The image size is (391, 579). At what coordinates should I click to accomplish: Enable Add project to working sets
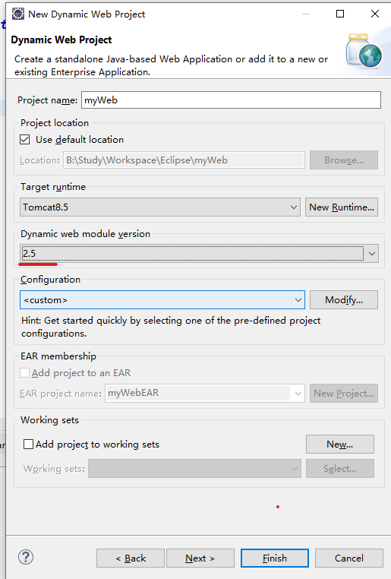(28, 444)
